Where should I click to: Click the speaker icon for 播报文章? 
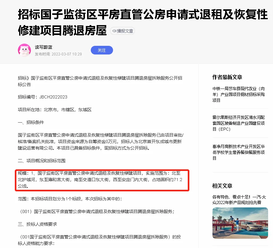(x=114, y=31)
